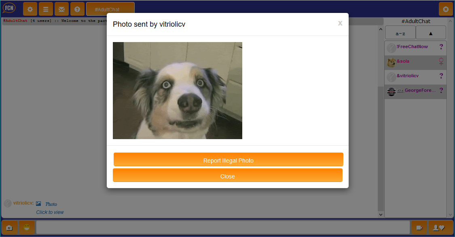Open the help question mark icon

tap(77, 9)
